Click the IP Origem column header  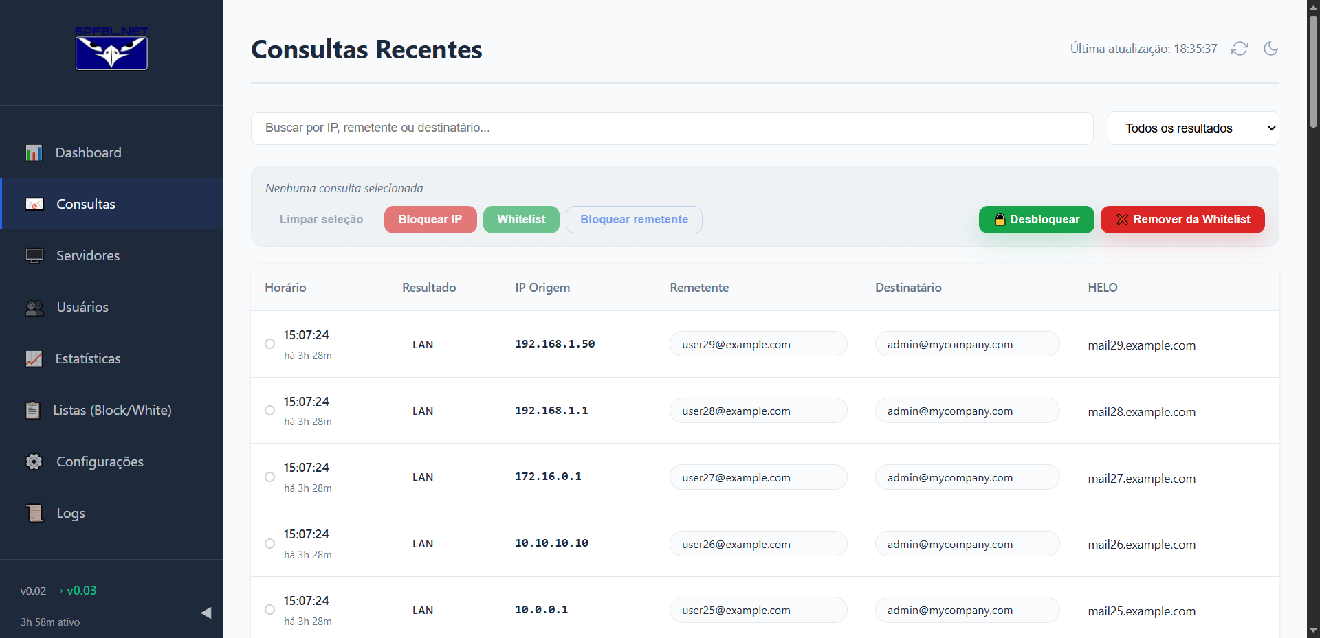pos(542,288)
